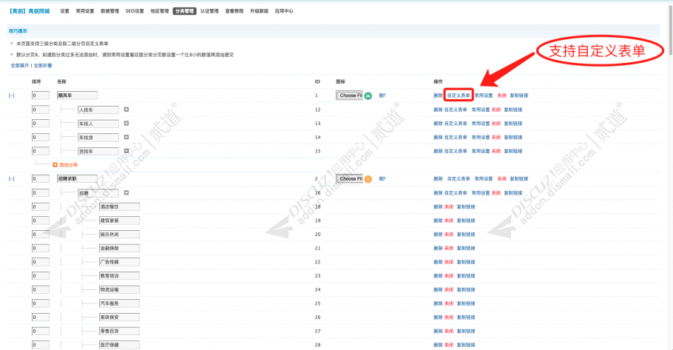The width and height of the screenshot is (673, 350).
Task: Click the plus icon beside 车找货
Action: point(126,137)
